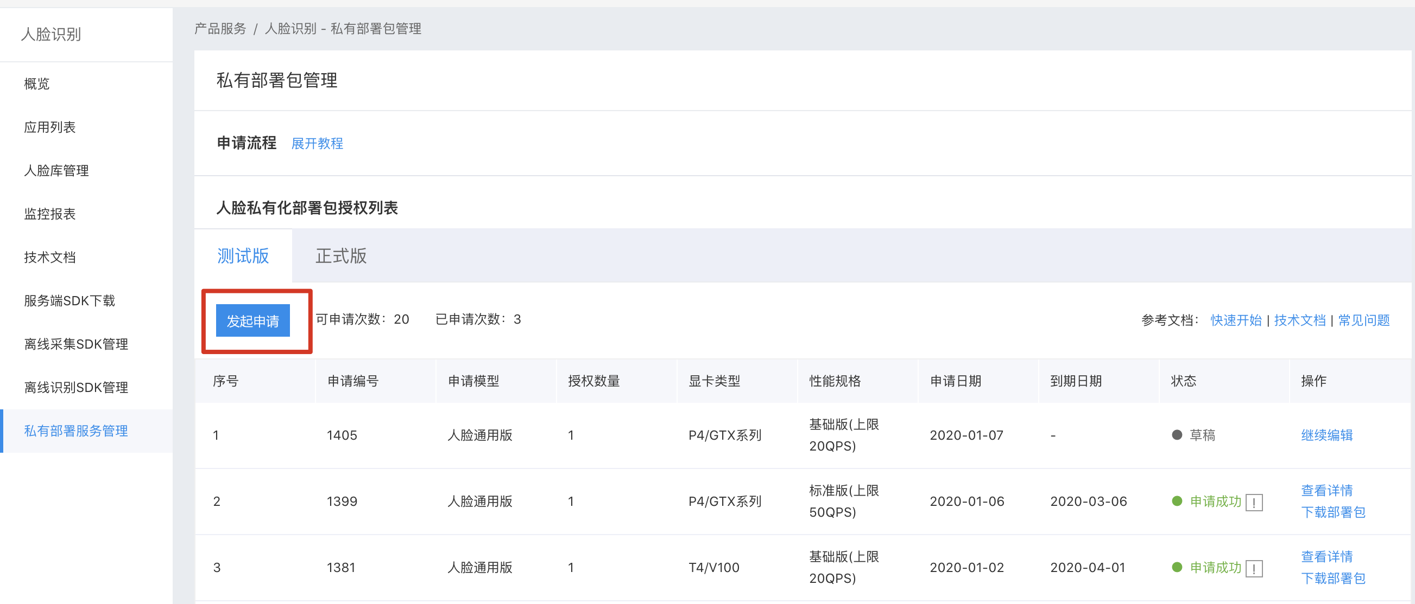Screen dimensions: 1415x604
Task: Click 产品服务 in the breadcrumb
Action: coord(220,29)
